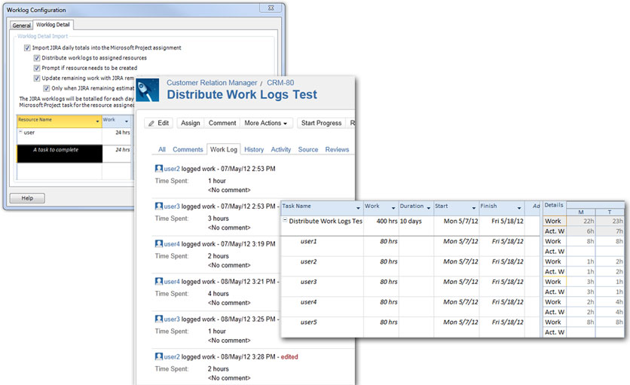Click Distribute Work Logs Test title
This screenshot has height=385, width=630.
pyautogui.click(x=242, y=94)
